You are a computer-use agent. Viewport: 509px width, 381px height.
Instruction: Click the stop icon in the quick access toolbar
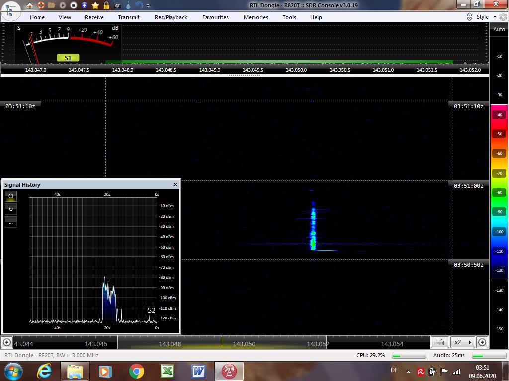pyautogui.click(x=74, y=5)
